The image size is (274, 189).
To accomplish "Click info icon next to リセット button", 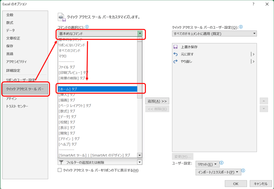I will click(x=222, y=163).
